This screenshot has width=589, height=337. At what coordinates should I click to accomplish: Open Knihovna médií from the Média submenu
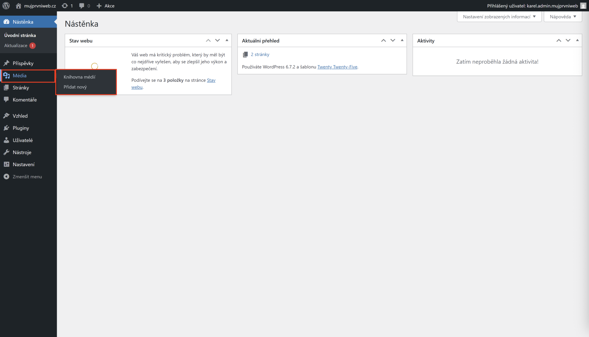[x=79, y=77]
